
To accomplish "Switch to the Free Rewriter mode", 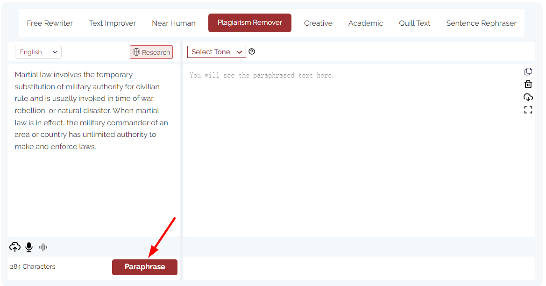I will click(x=50, y=23).
